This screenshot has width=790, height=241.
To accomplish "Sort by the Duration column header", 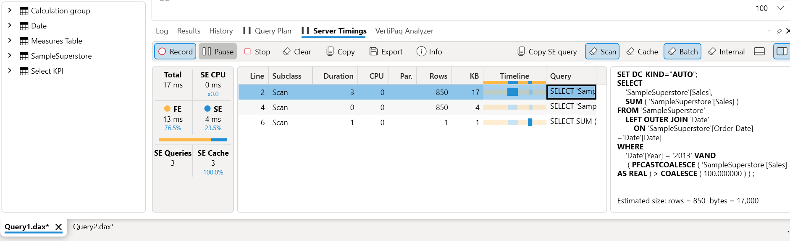I will click(338, 76).
